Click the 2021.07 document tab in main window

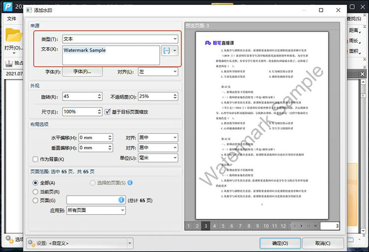pos(14,74)
